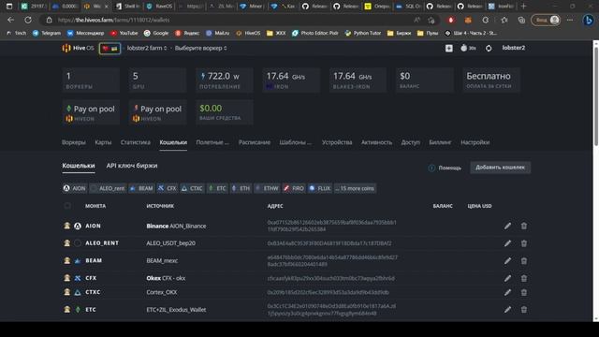Edit the AION wallet with pencil icon
The height and width of the screenshot is (337, 599).
pos(507,227)
